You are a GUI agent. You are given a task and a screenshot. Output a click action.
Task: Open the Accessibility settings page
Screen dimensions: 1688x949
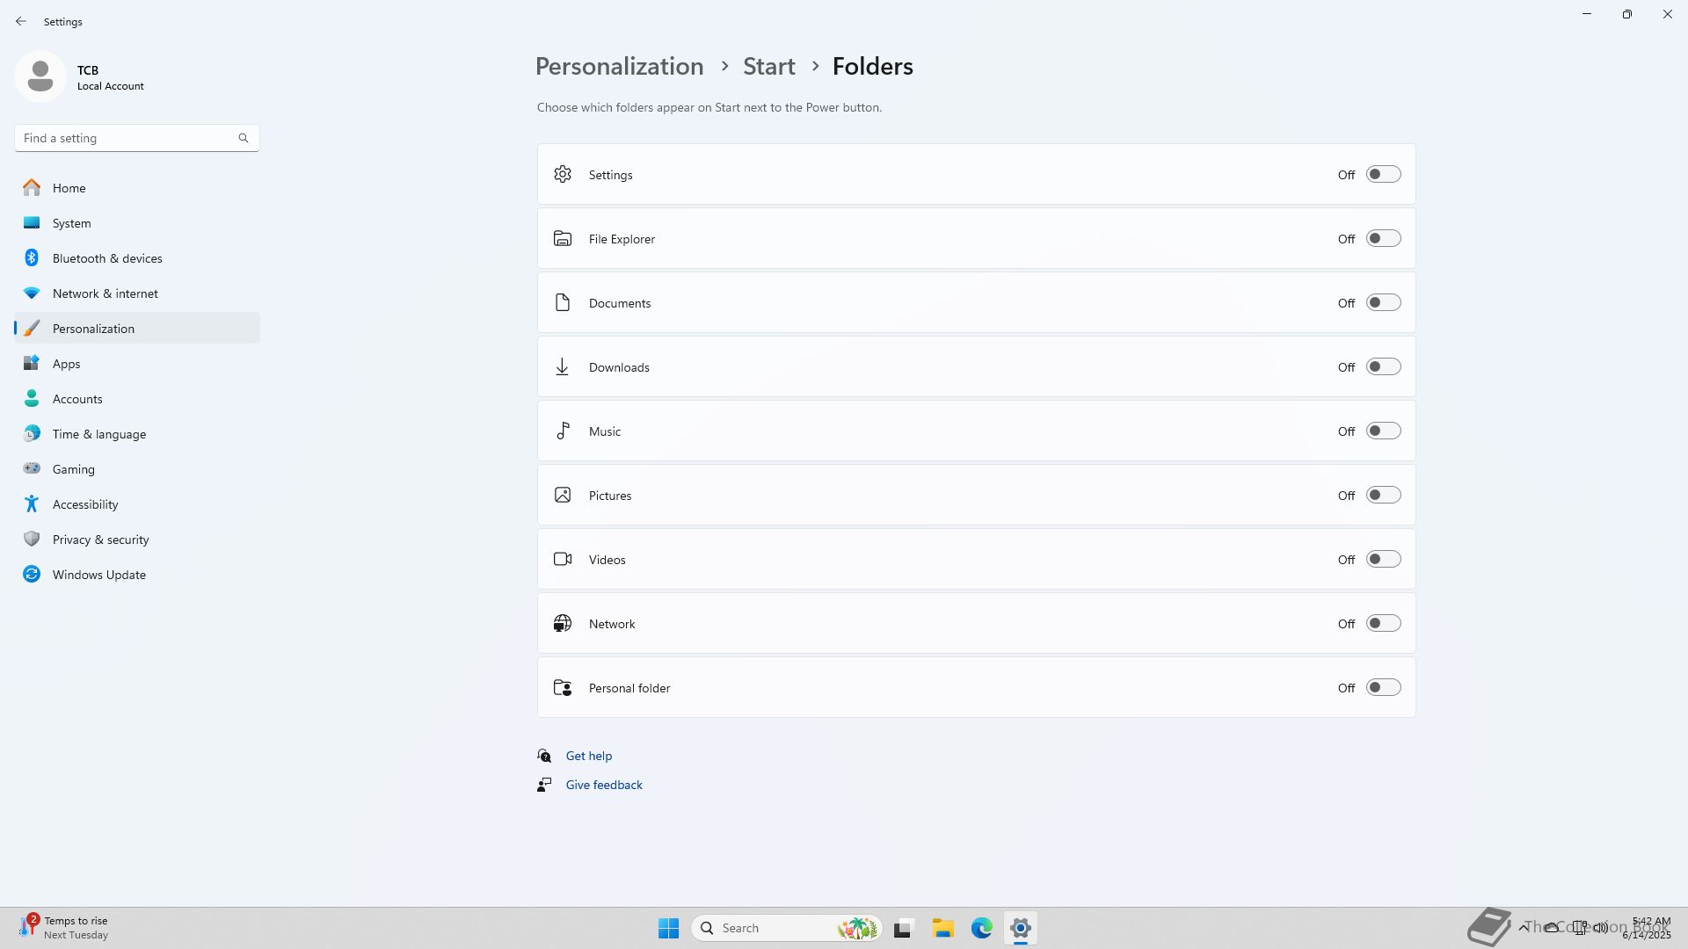[84, 504]
